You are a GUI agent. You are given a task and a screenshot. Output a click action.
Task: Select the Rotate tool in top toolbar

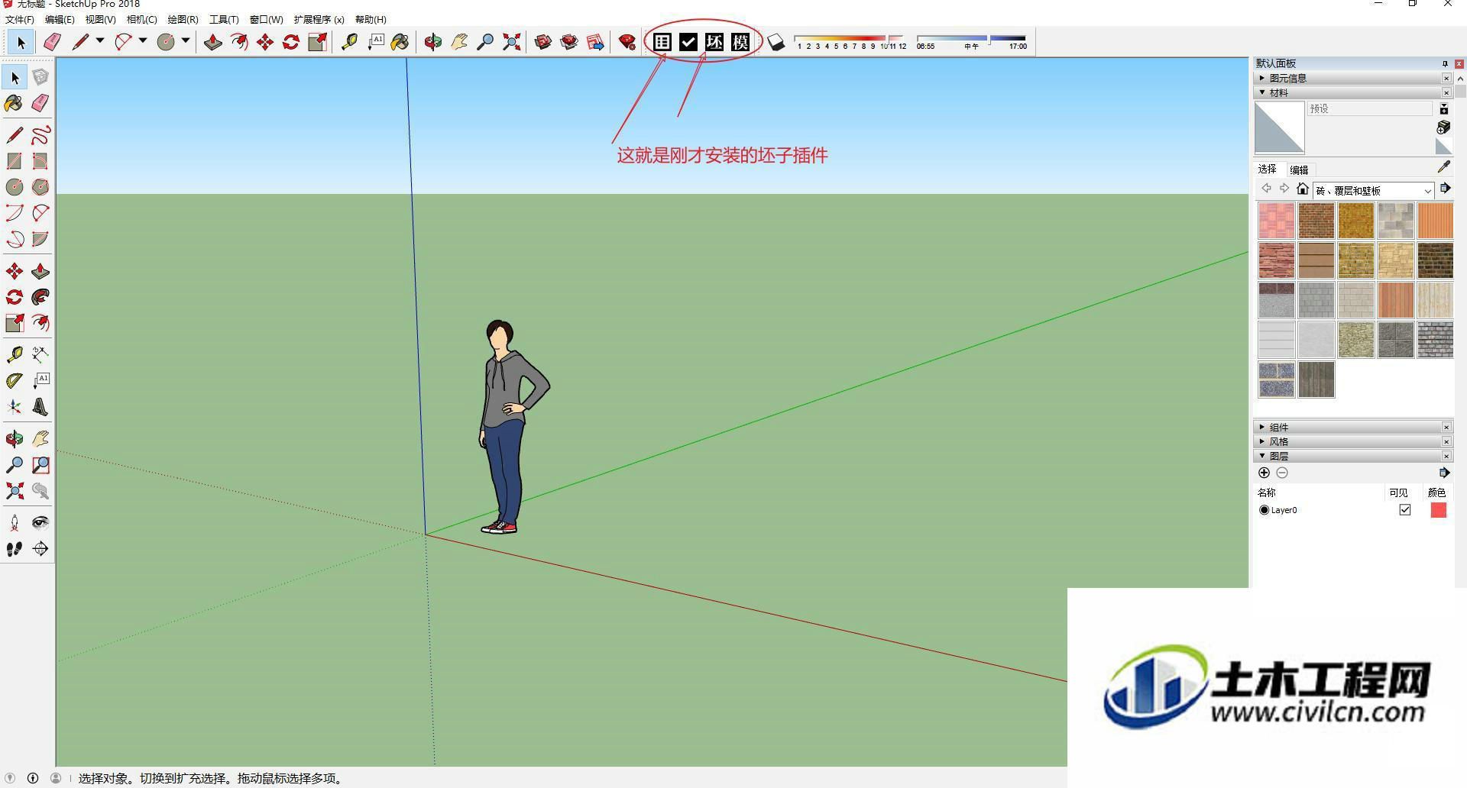[291, 42]
